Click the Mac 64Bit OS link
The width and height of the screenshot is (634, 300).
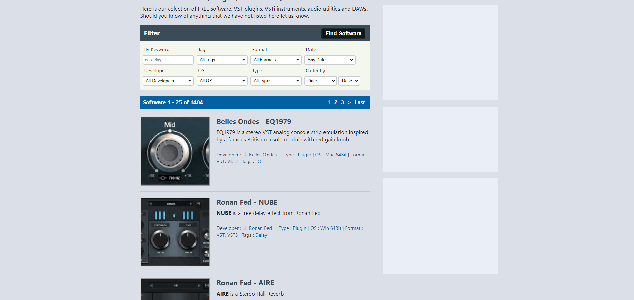coord(336,155)
